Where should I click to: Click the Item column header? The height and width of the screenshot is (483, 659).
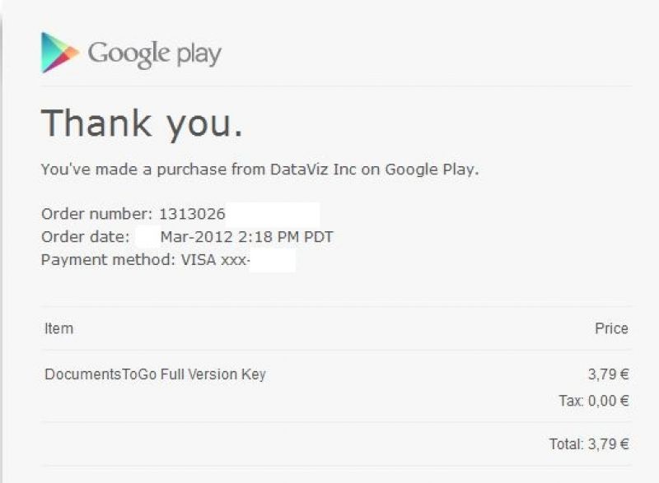click(x=58, y=328)
